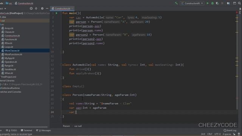Open the Constructors.kt run configuration dropdown

(x=192, y=3)
